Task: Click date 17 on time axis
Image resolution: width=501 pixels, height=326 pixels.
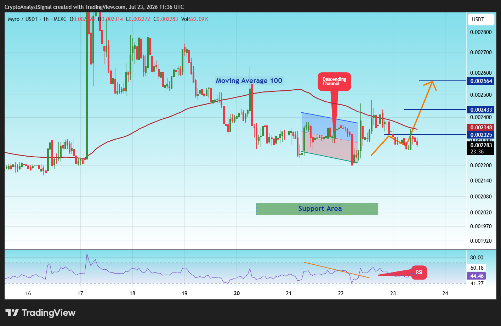Action: click(80, 293)
